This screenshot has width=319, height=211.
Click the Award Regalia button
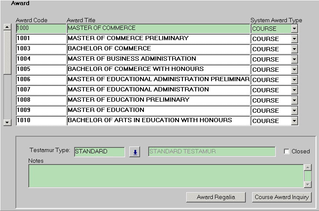tap(216, 197)
